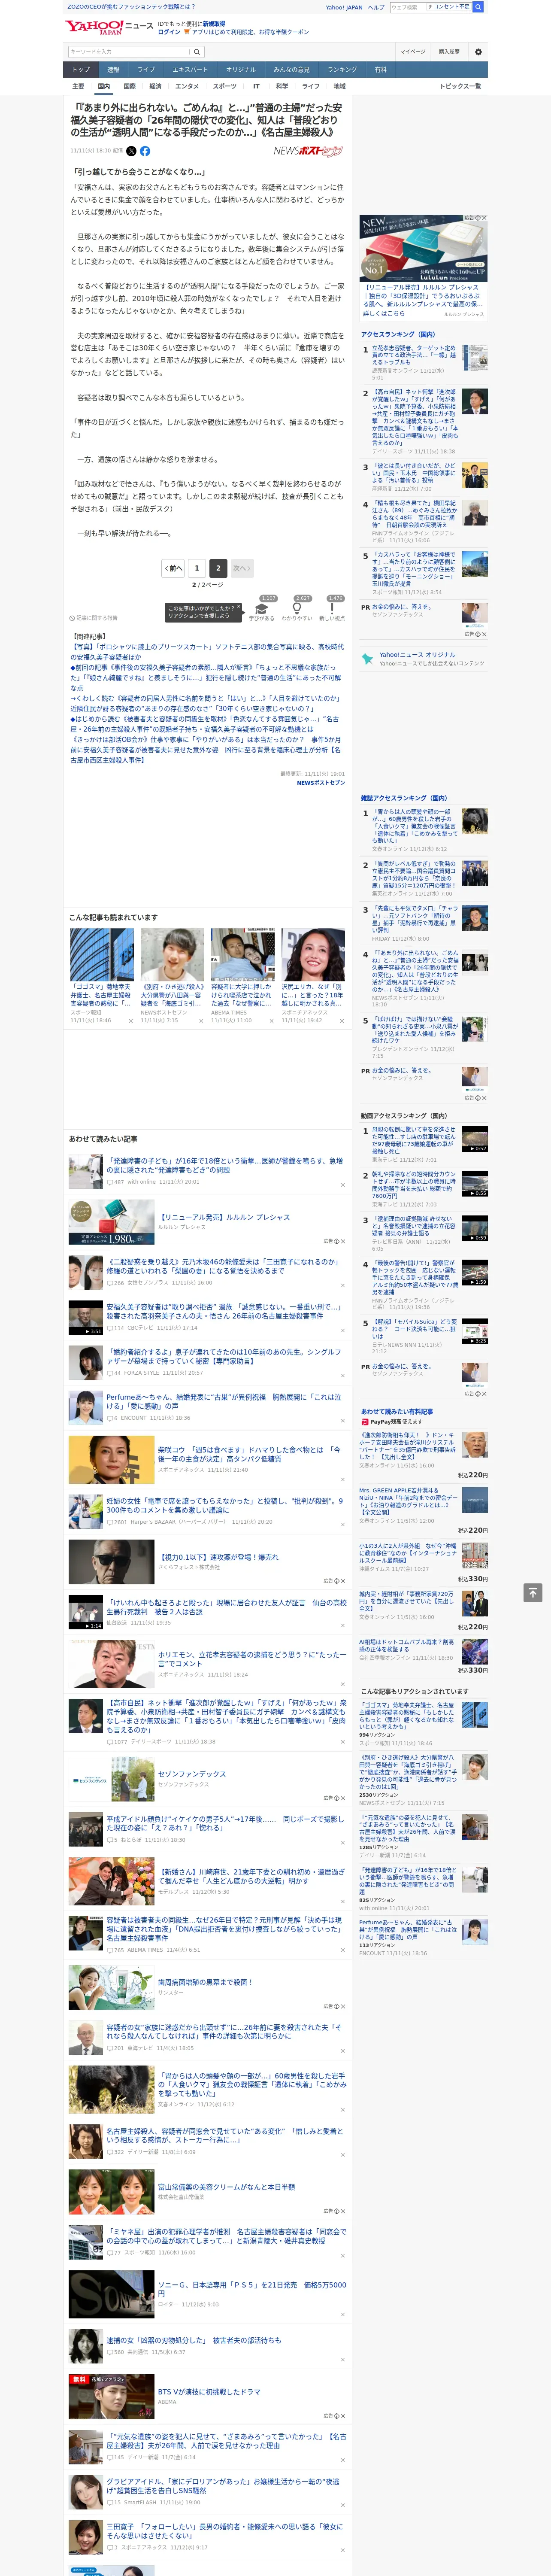
Task: Open the 沢尻エリカ related article thumbnail
Action: [312, 954]
